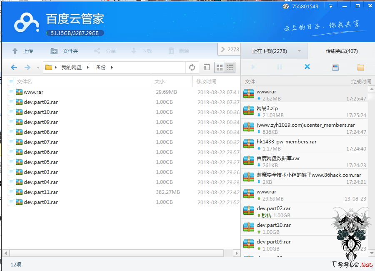Sort by the 修改时间 column header
This screenshot has height=271, width=375.
pos(206,82)
